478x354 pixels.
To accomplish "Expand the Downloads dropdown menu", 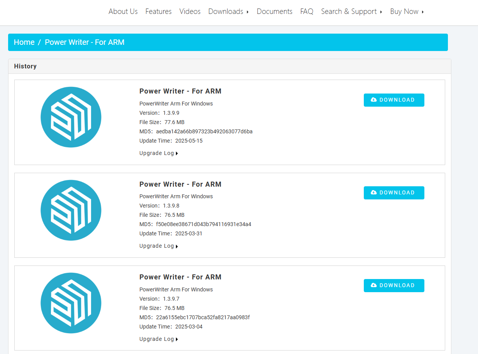I will (x=228, y=12).
